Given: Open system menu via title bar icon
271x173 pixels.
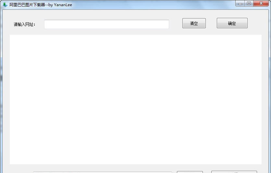Looking at the screenshot, I should click(x=5, y=5).
